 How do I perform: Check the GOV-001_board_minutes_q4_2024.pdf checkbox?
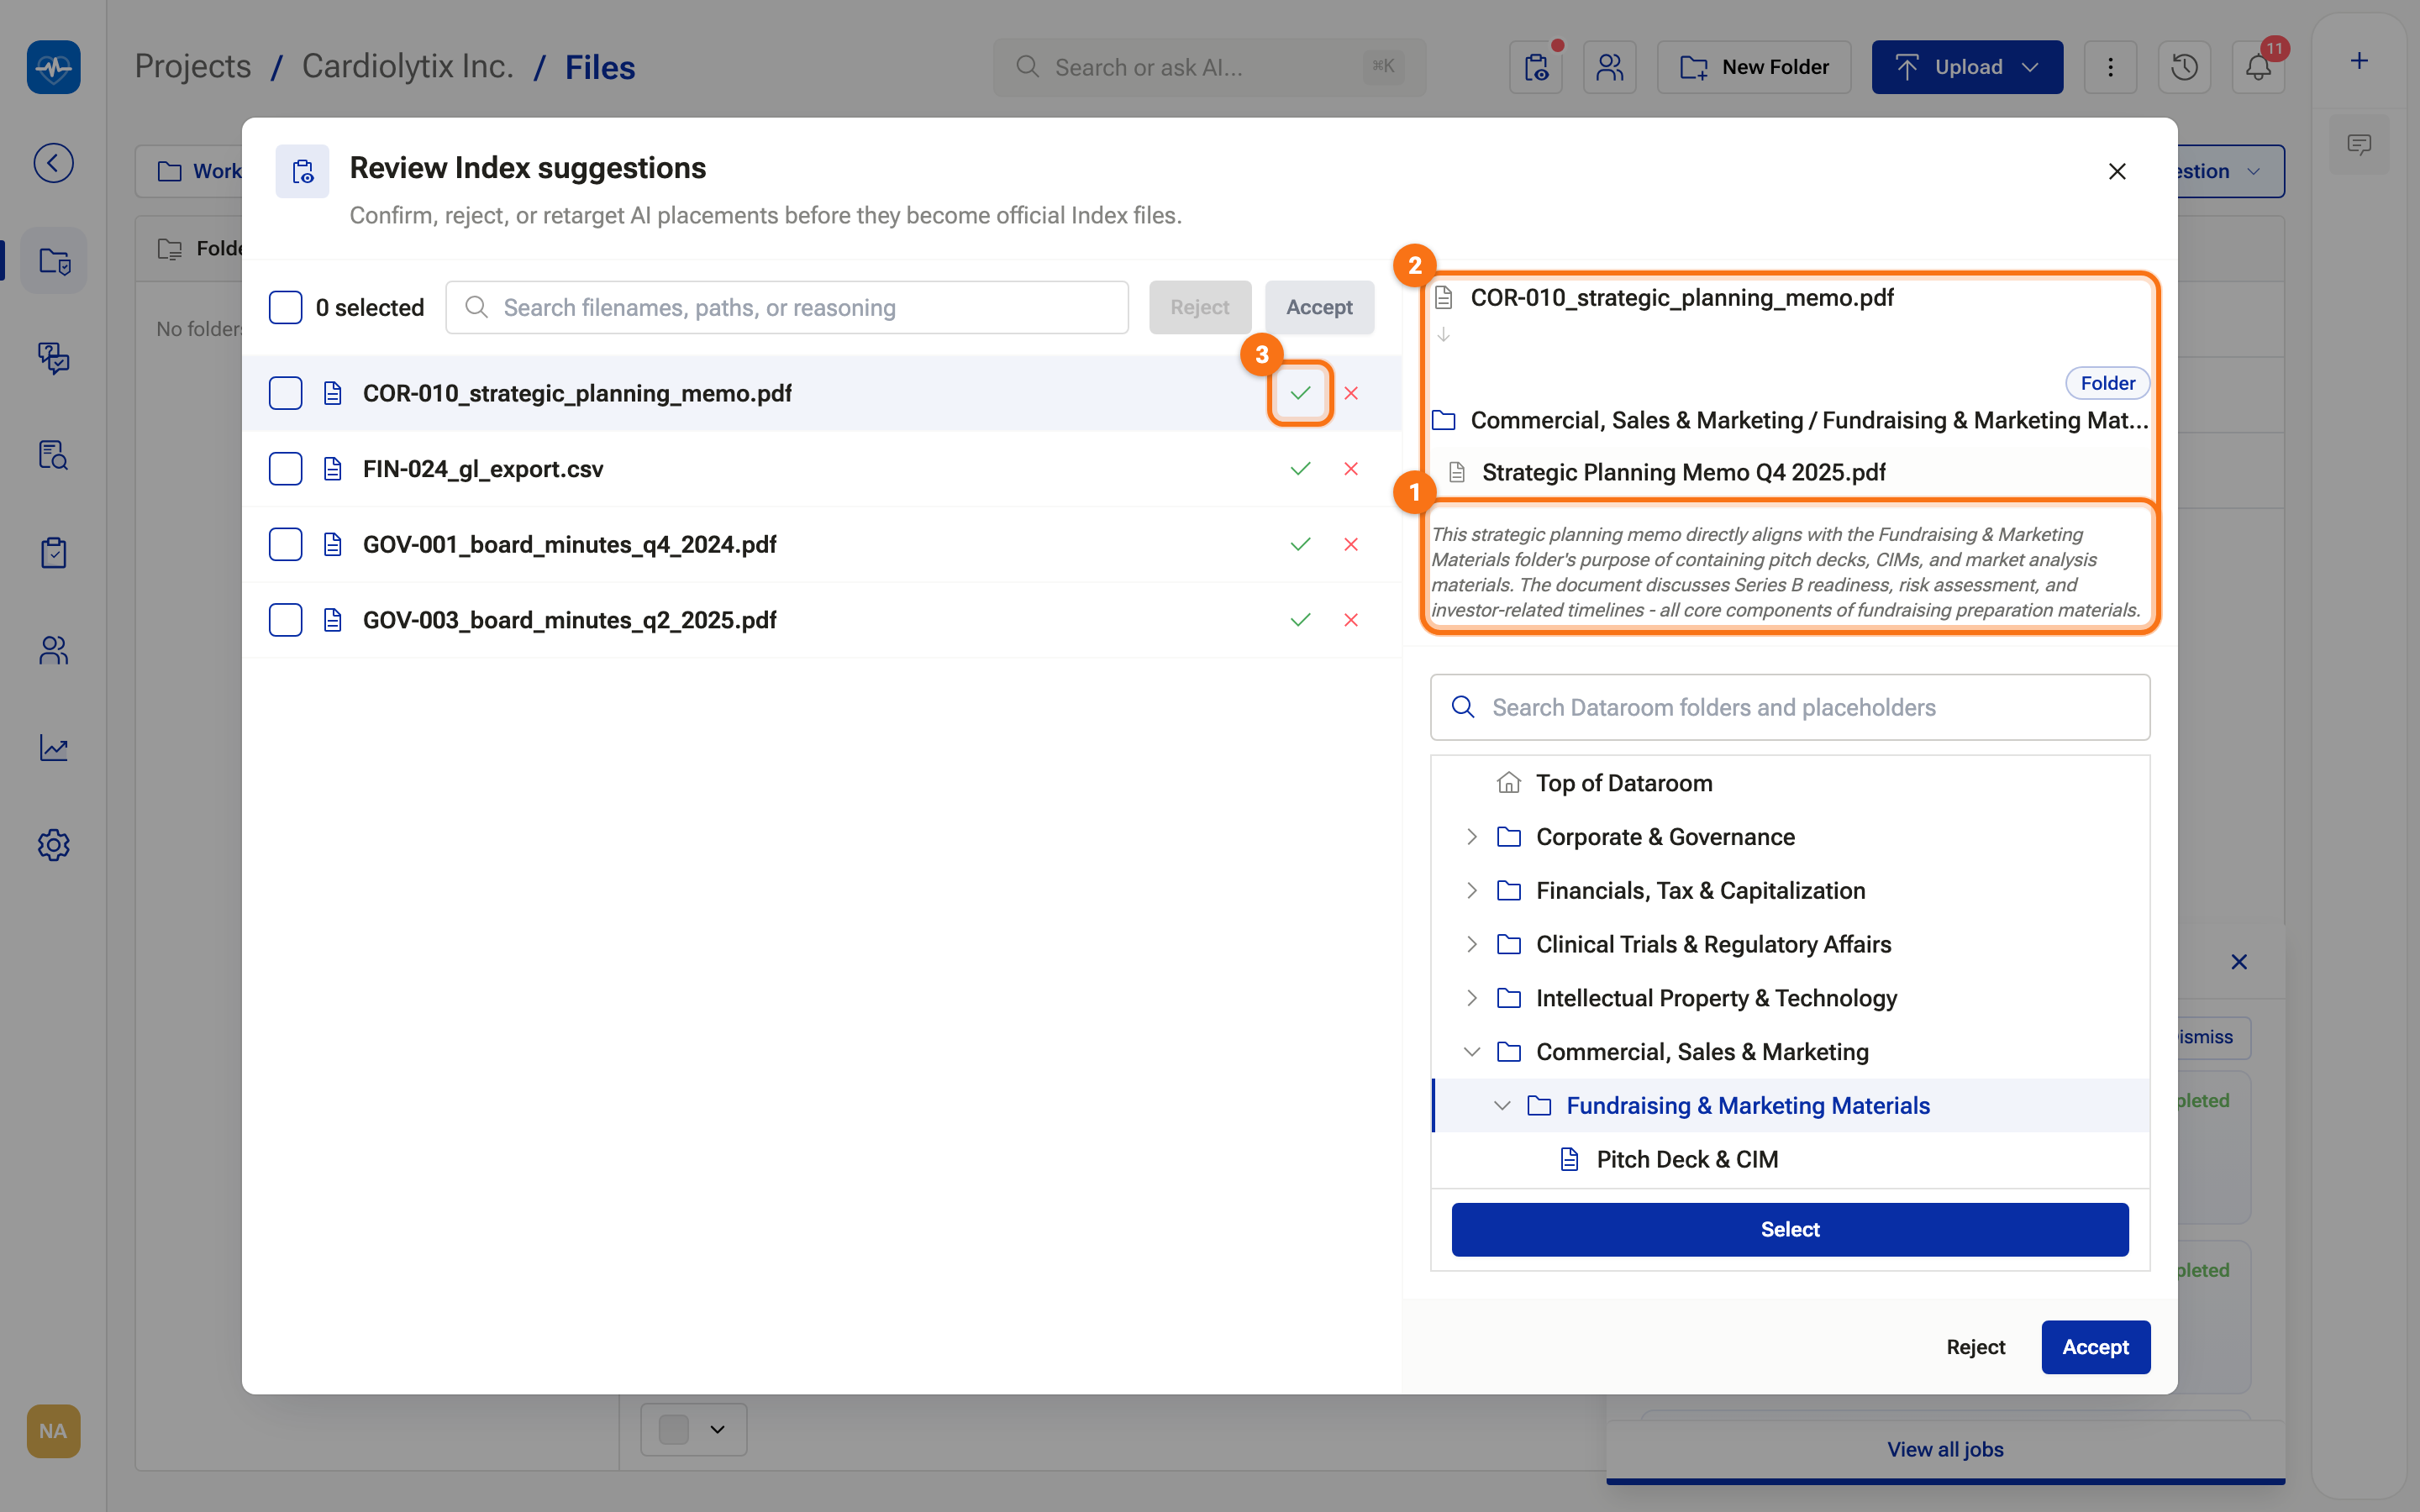285,544
